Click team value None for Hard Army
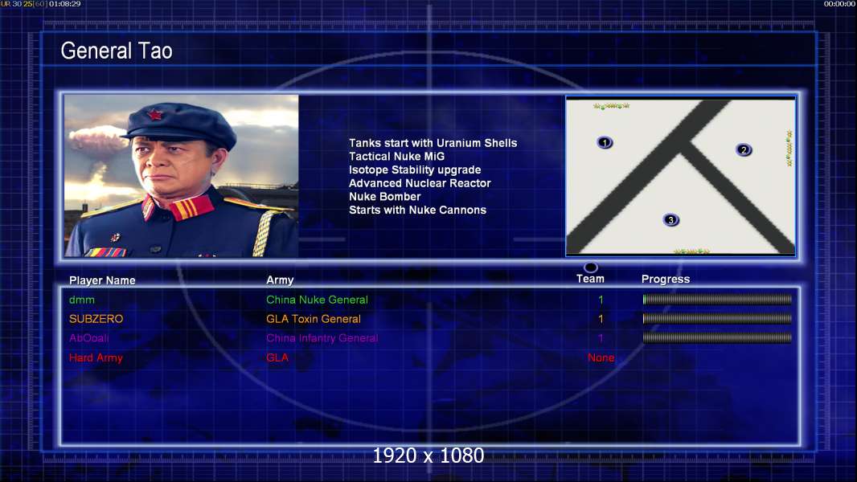Screen dimensions: 857x482 [601, 358]
